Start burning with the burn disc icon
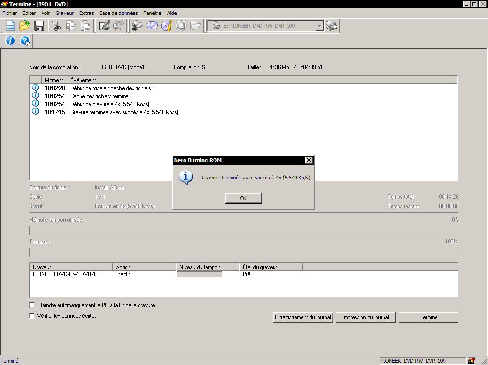The image size is (488, 365). coord(137,26)
